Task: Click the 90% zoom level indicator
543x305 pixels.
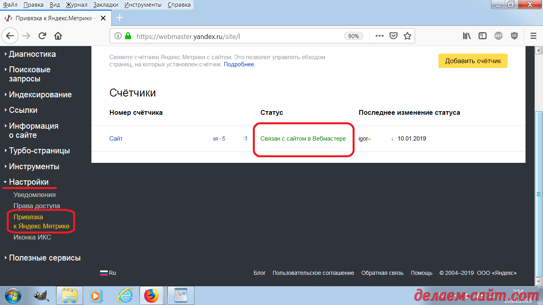Action: click(x=353, y=36)
